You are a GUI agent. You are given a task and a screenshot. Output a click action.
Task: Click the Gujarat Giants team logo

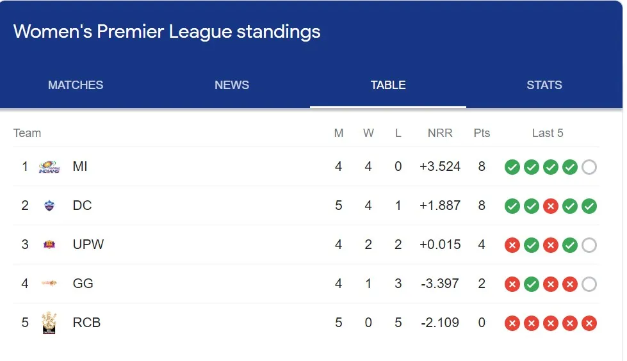pyautogui.click(x=49, y=283)
